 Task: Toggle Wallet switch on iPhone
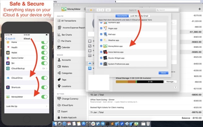(44, 53)
